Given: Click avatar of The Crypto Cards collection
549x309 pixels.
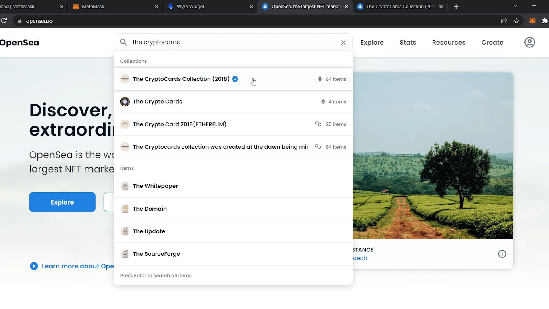Looking at the screenshot, I should [x=125, y=102].
